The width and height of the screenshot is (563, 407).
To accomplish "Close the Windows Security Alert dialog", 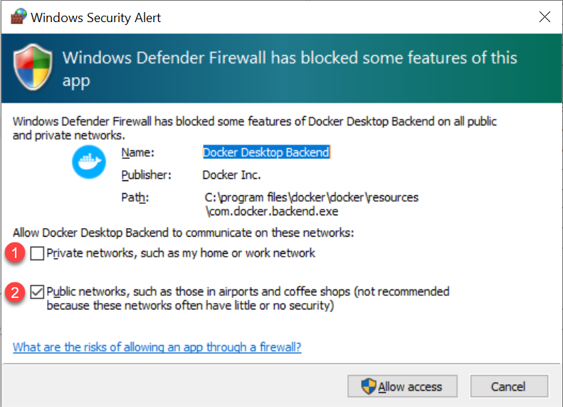I will pyautogui.click(x=544, y=16).
